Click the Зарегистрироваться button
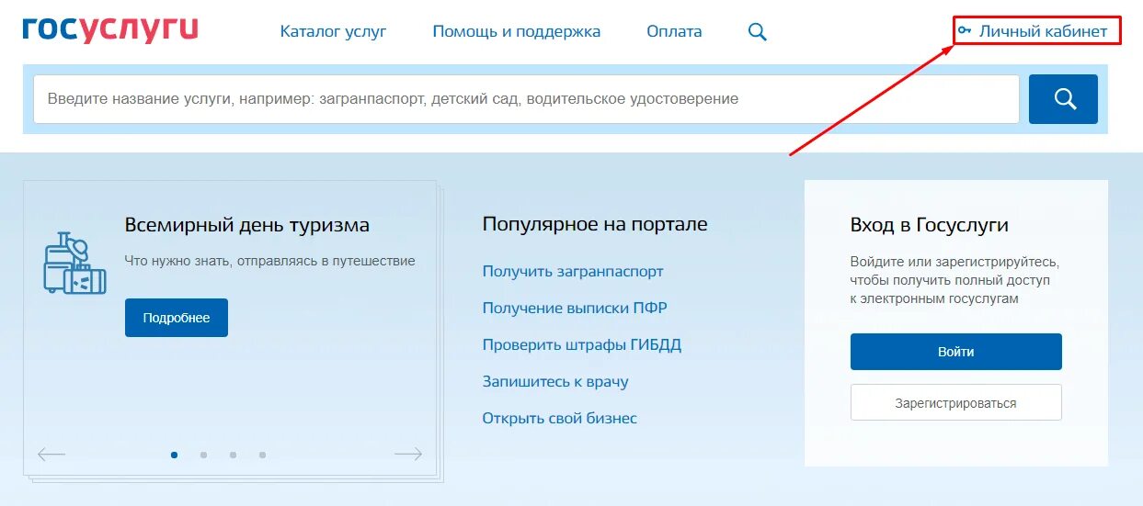1143x506 pixels. coord(956,402)
